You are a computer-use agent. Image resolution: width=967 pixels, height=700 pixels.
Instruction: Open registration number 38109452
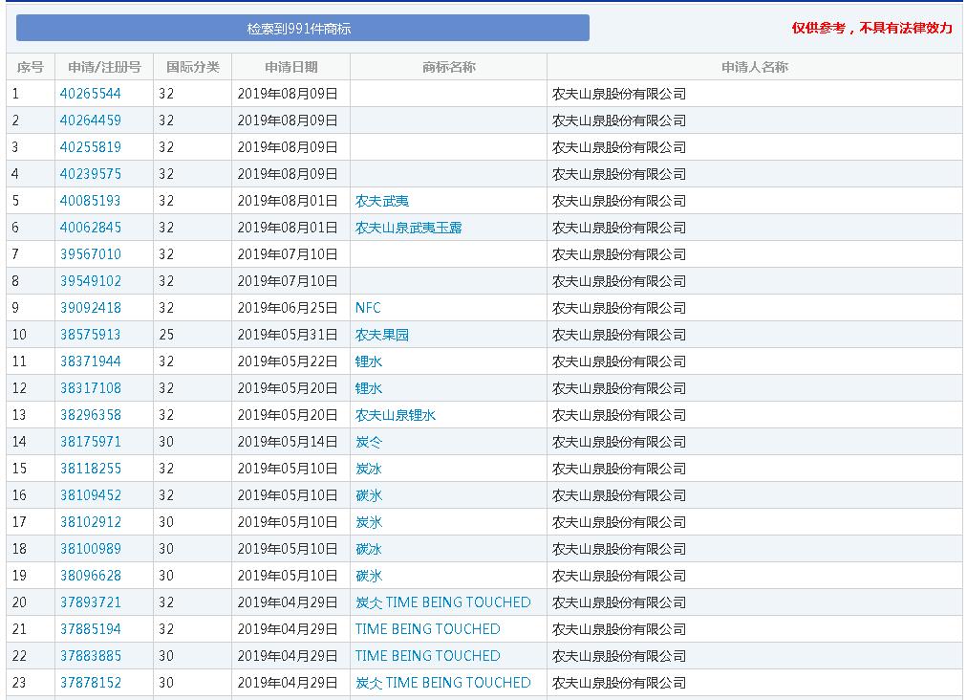91,495
